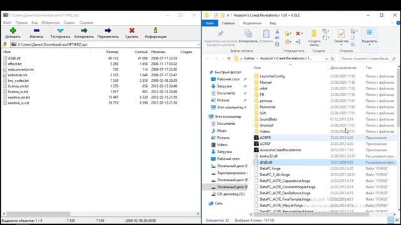The image size is (401, 225).
Task: Click the AssassinsCreedRevelations application icon
Action: [256, 150]
